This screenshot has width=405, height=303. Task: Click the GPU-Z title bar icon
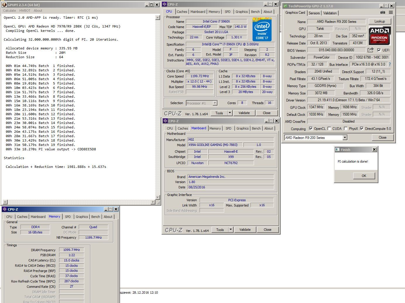click(x=285, y=6)
